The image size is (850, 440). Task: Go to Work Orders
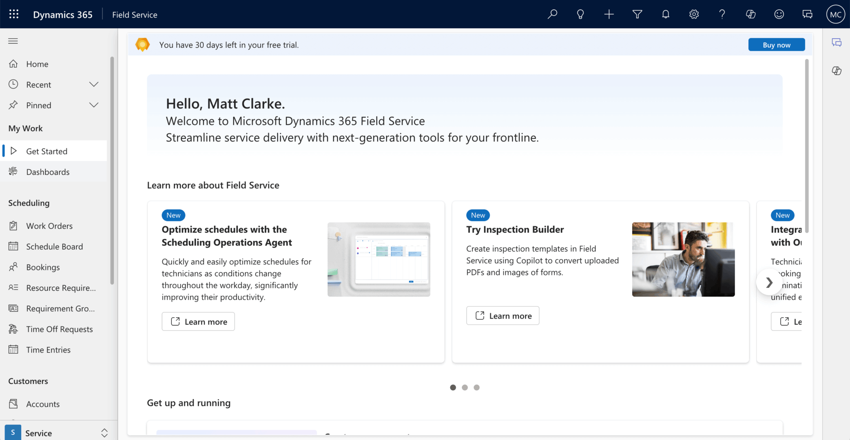tap(49, 226)
